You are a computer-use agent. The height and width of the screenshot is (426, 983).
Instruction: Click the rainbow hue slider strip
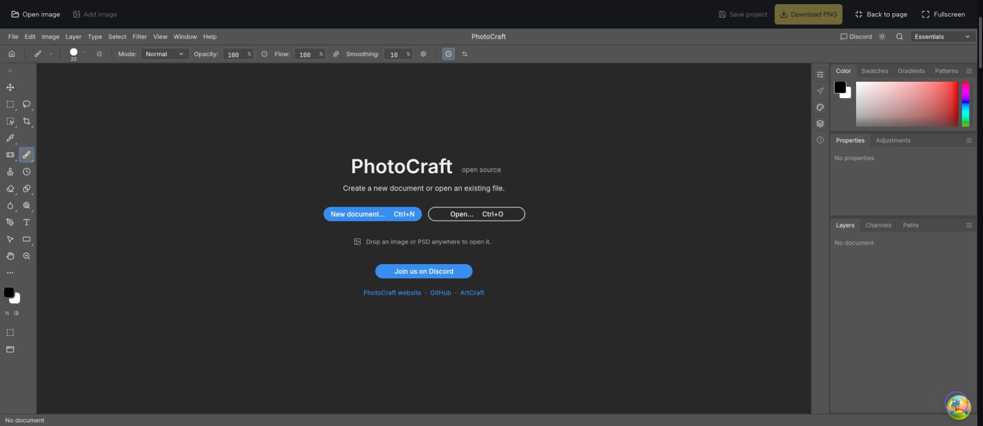[965, 104]
